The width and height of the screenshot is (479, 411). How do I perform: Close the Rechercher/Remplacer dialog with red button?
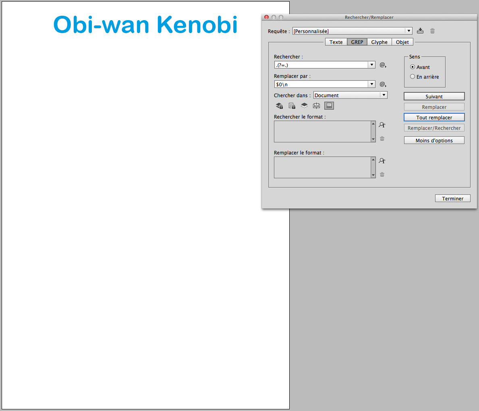click(266, 17)
